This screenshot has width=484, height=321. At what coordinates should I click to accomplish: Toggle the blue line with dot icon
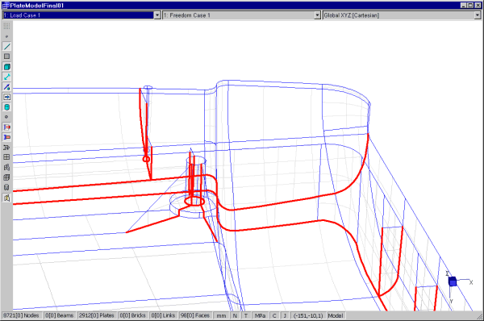coord(6,87)
